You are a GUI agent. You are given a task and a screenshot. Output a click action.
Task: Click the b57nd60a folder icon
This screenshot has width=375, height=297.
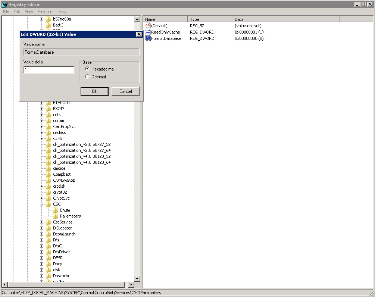pyautogui.click(x=48, y=19)
